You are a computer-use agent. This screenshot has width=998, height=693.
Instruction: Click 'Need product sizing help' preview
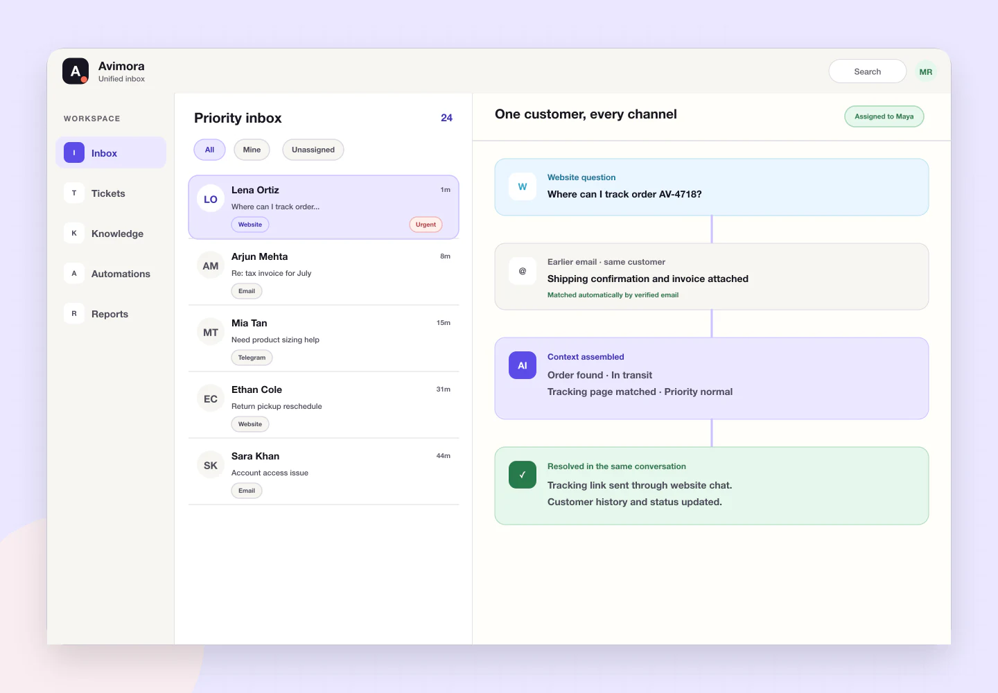275,340
